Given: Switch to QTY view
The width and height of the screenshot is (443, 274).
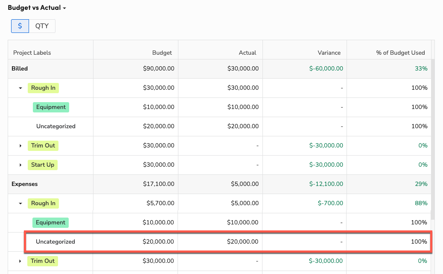Looking at the screenshot, I should (x=42, y=26).
